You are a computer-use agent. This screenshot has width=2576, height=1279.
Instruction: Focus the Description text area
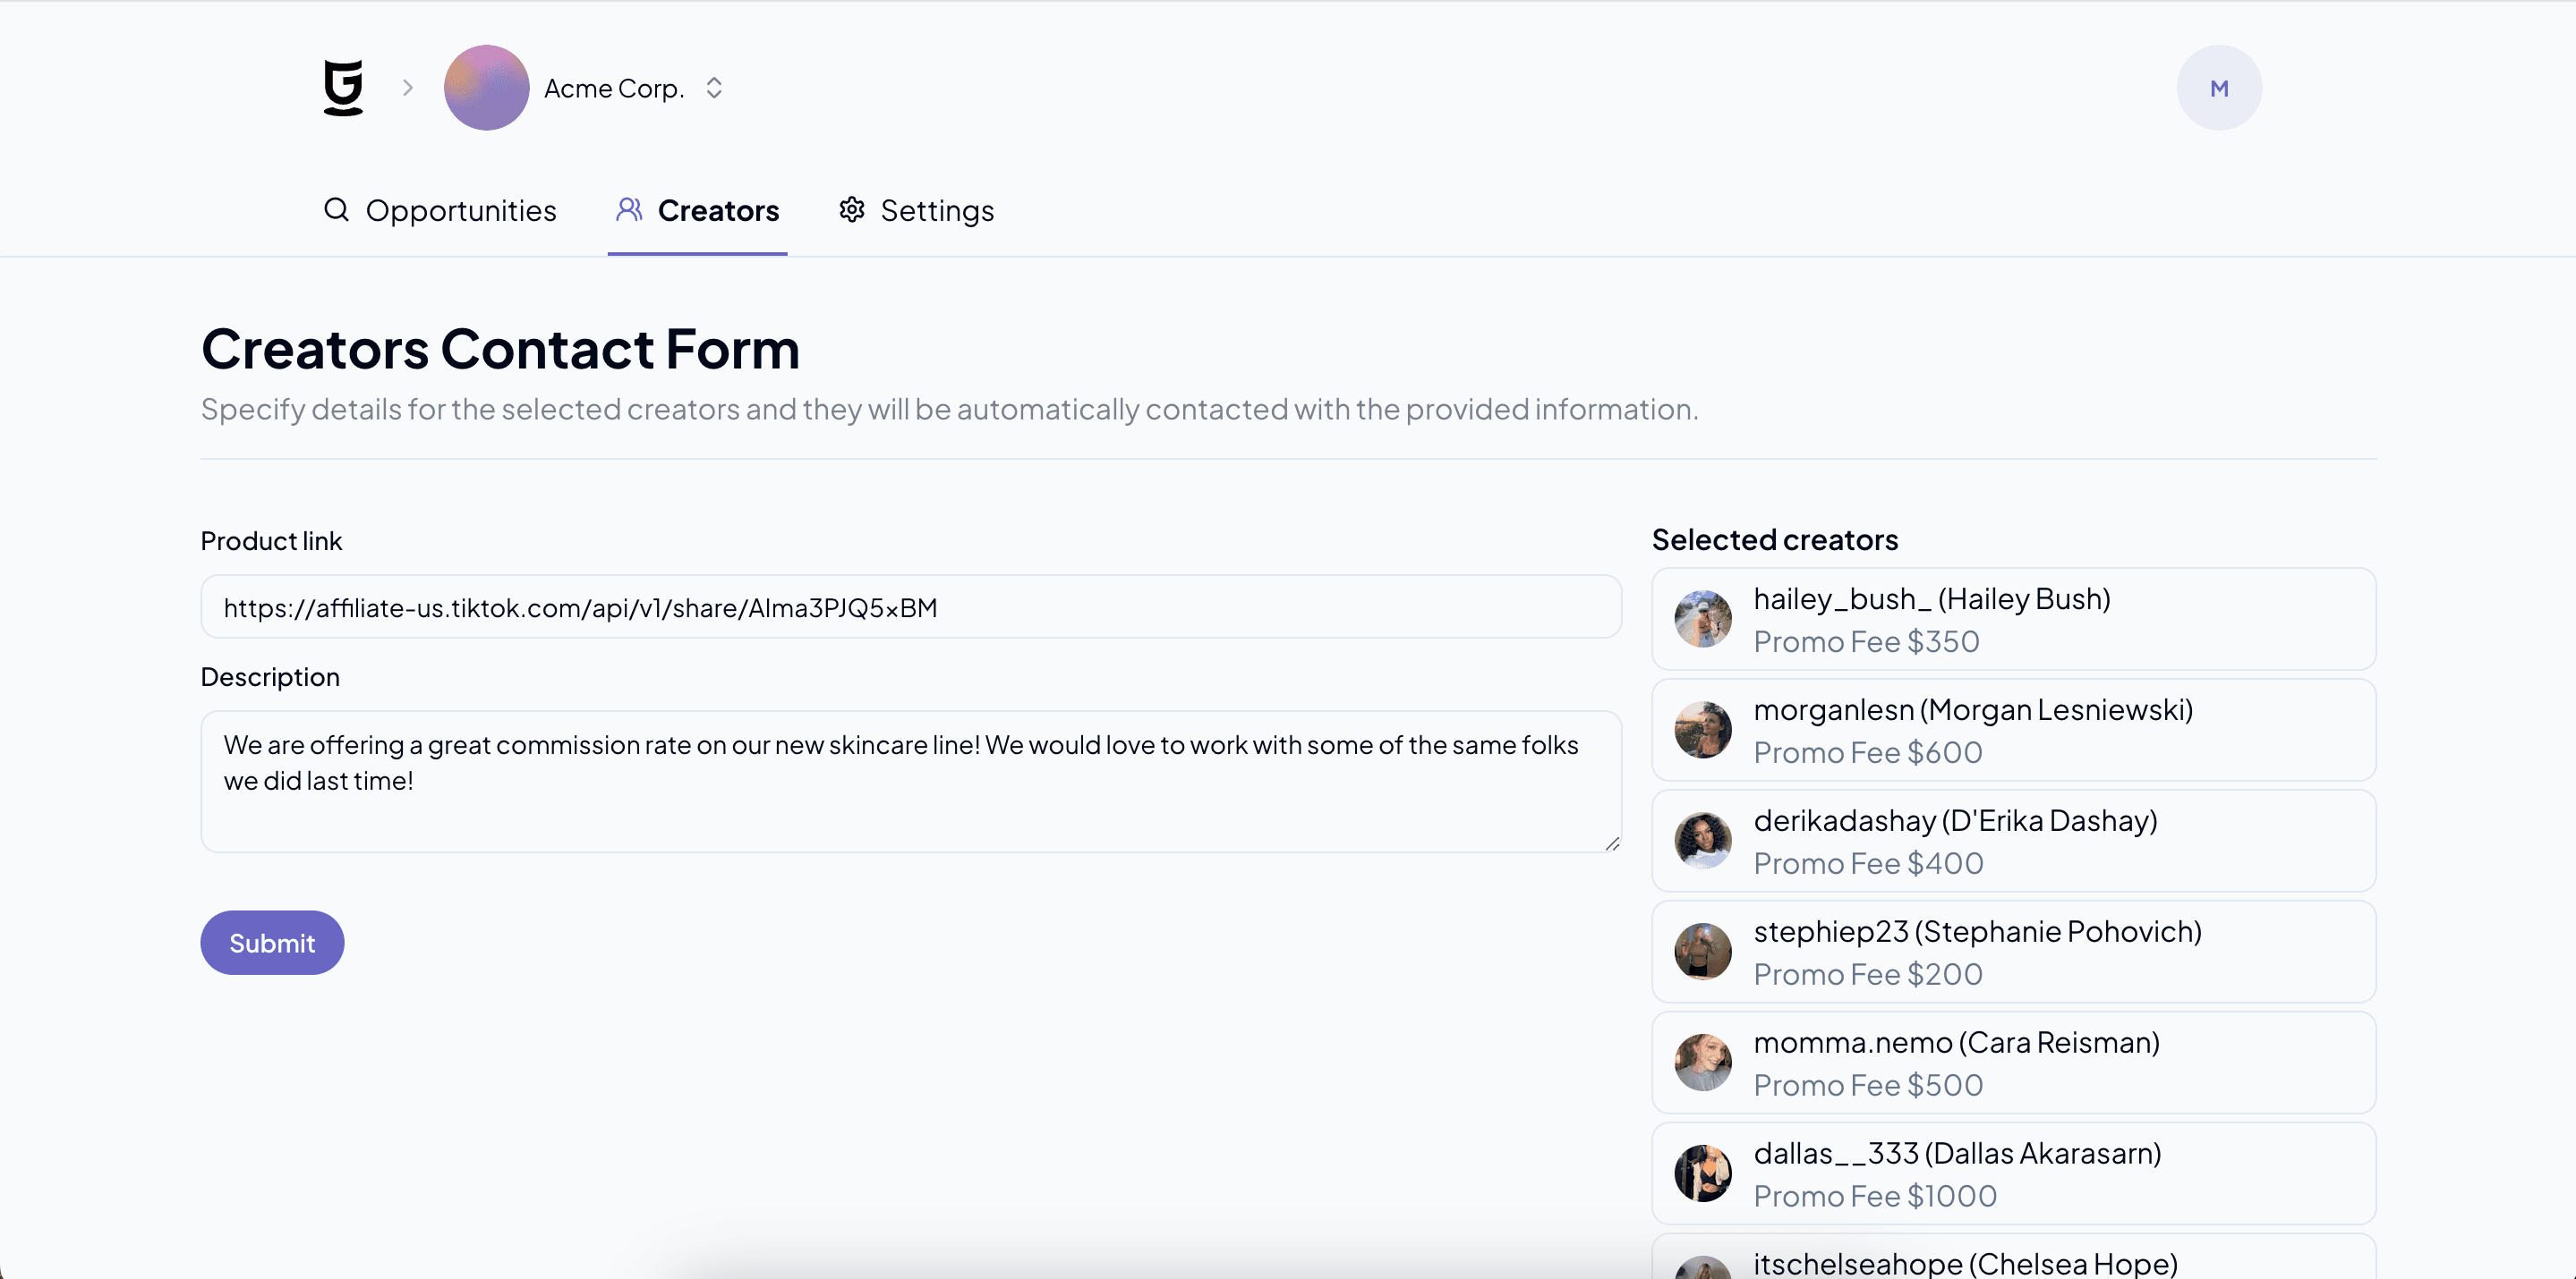tap(911, 782)
